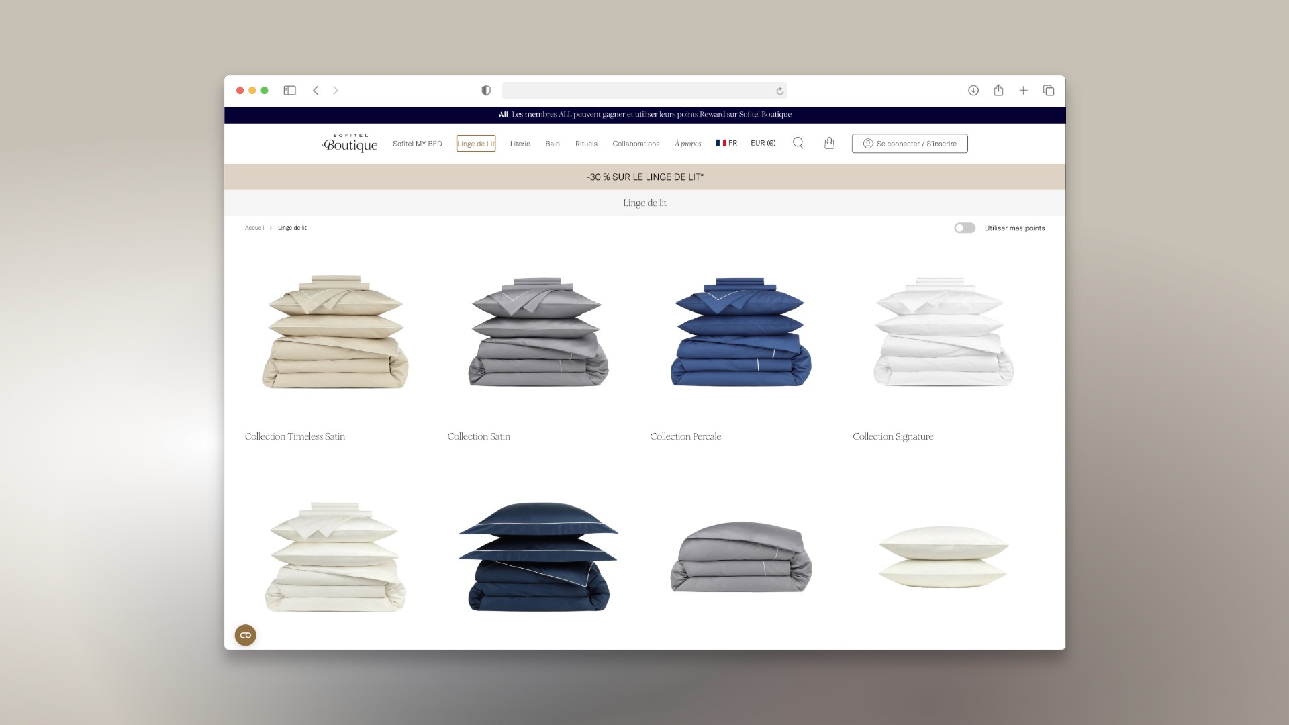Go to Accueil breadcrumb link
The height and width of the screenshot is (725, 1289).
[254, 228]
